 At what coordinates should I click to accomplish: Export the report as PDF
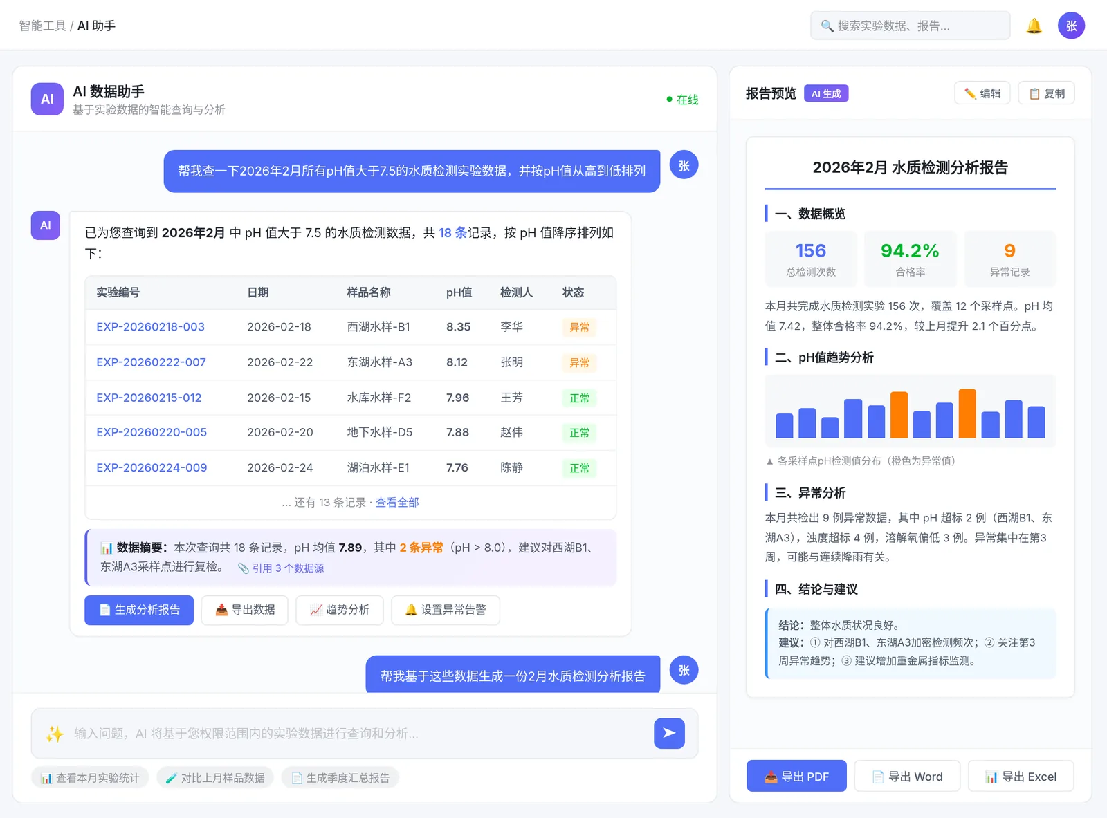796,776
